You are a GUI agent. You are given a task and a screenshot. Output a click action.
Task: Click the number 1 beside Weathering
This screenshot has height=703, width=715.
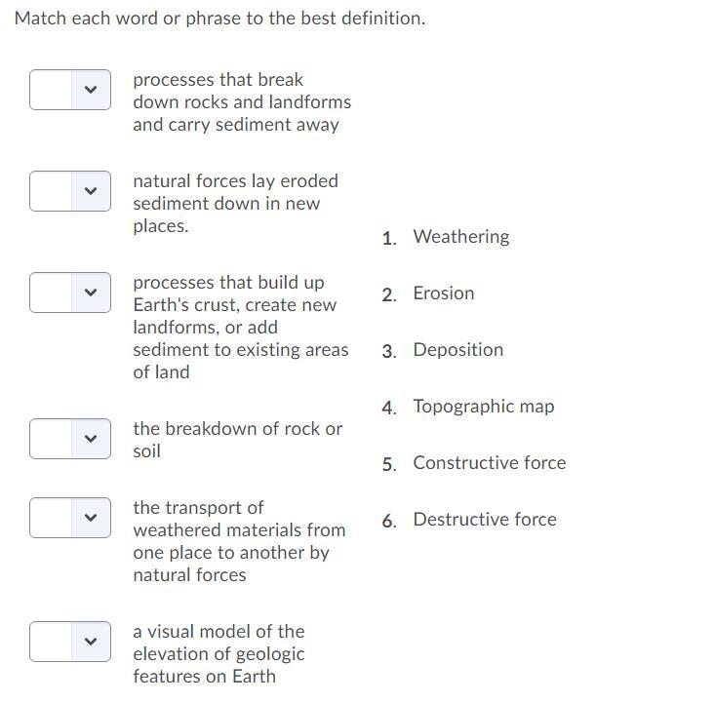389,238
